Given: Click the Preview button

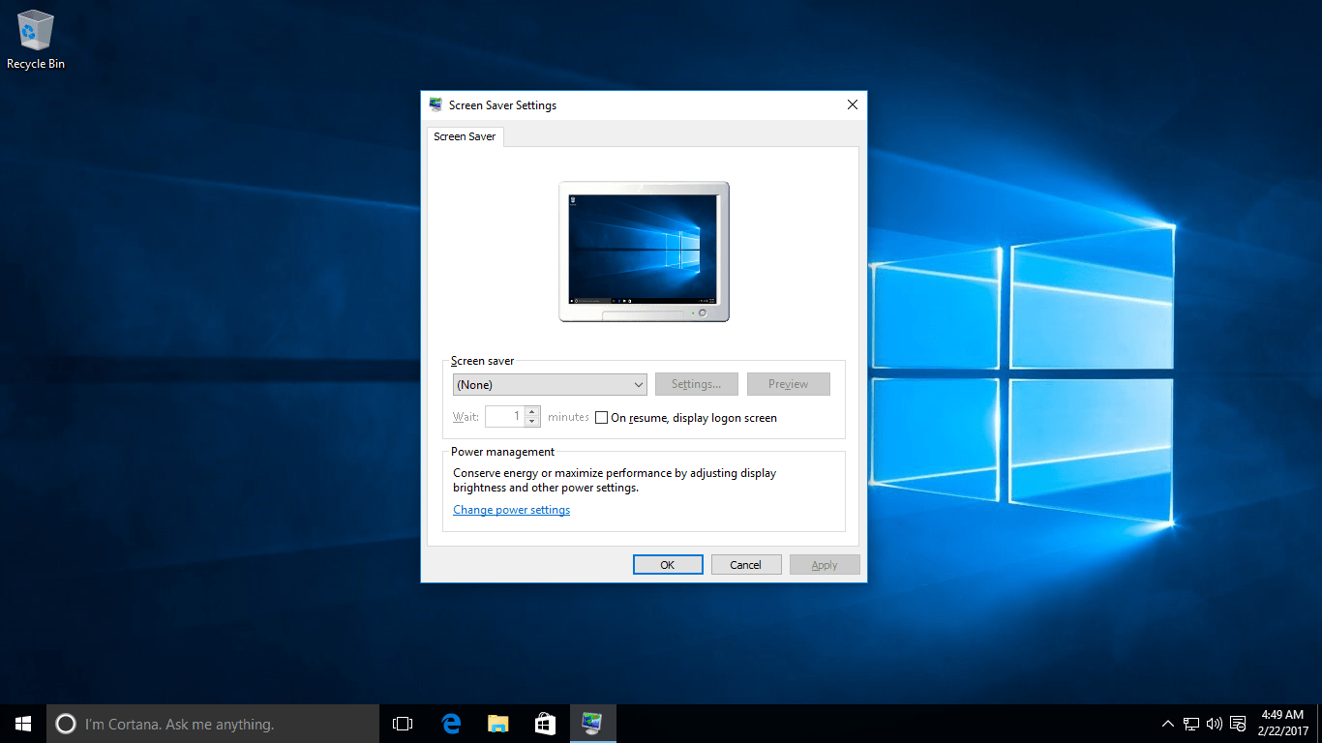Looking at the screenshot, I should pyautogui.click(x=789, y=384).
